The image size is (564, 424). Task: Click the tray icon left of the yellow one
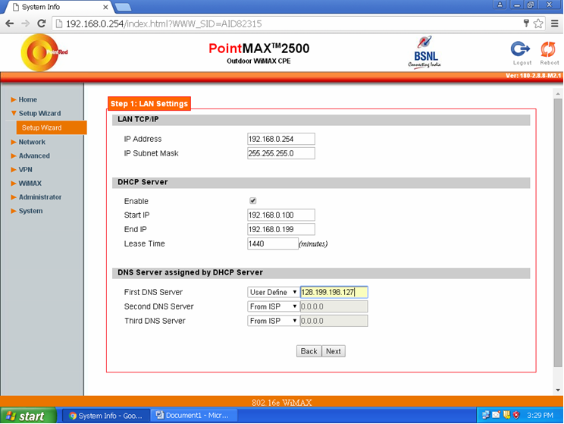click(x=496, y=415)
